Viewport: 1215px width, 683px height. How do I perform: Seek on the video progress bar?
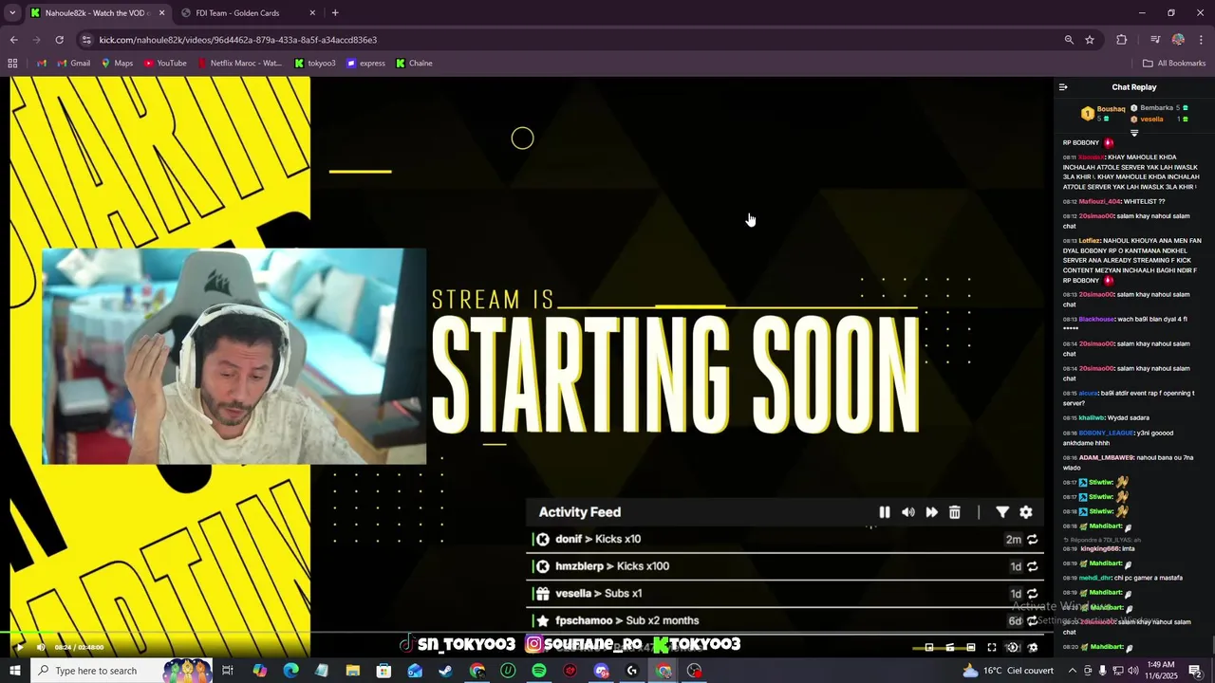[x=527, y=634]
